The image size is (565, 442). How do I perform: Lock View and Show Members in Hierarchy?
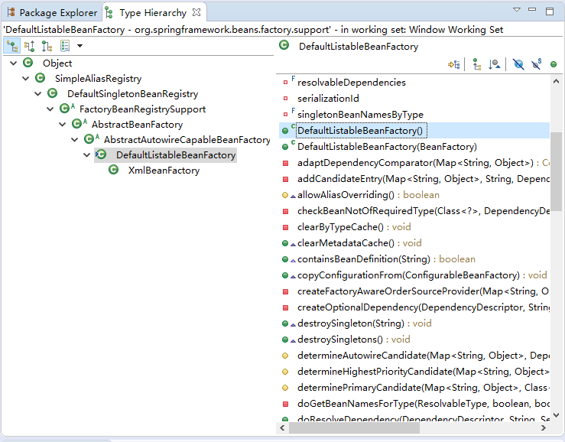tap(454, 64)
